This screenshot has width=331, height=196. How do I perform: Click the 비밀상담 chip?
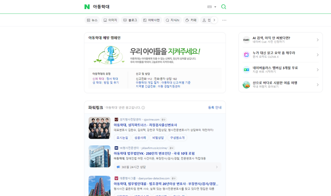click(x=158, y=138)
